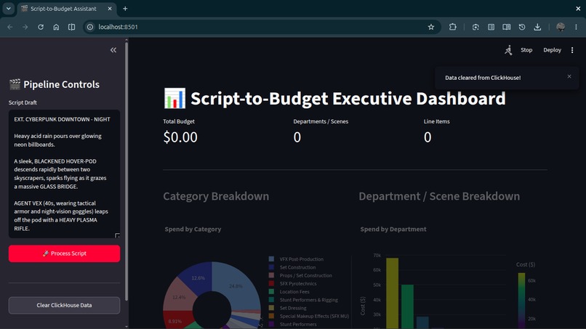586x329 pixels.
Task: Reload the page
Action: point(41,27)
